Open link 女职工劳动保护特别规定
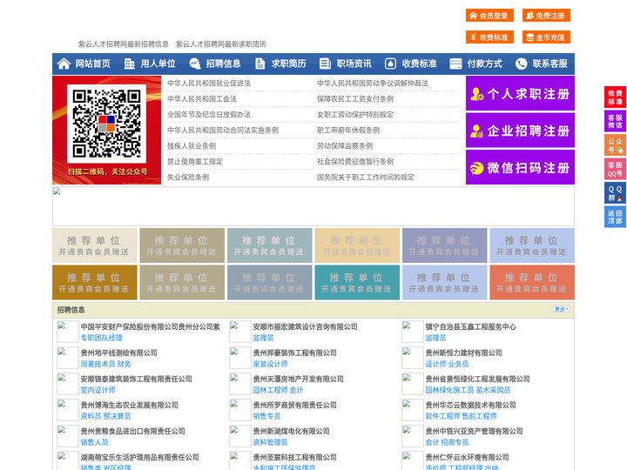The width and height of the screenshot is (627, 470). click(355, 115)
